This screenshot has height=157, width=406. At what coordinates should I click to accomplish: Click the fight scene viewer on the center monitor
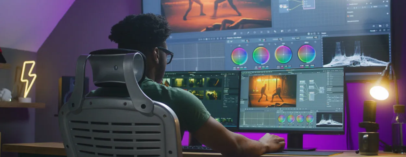[272, 91]
